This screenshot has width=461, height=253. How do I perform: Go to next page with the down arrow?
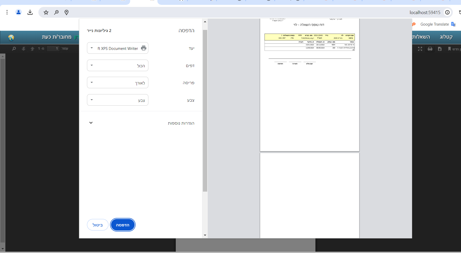24,49
